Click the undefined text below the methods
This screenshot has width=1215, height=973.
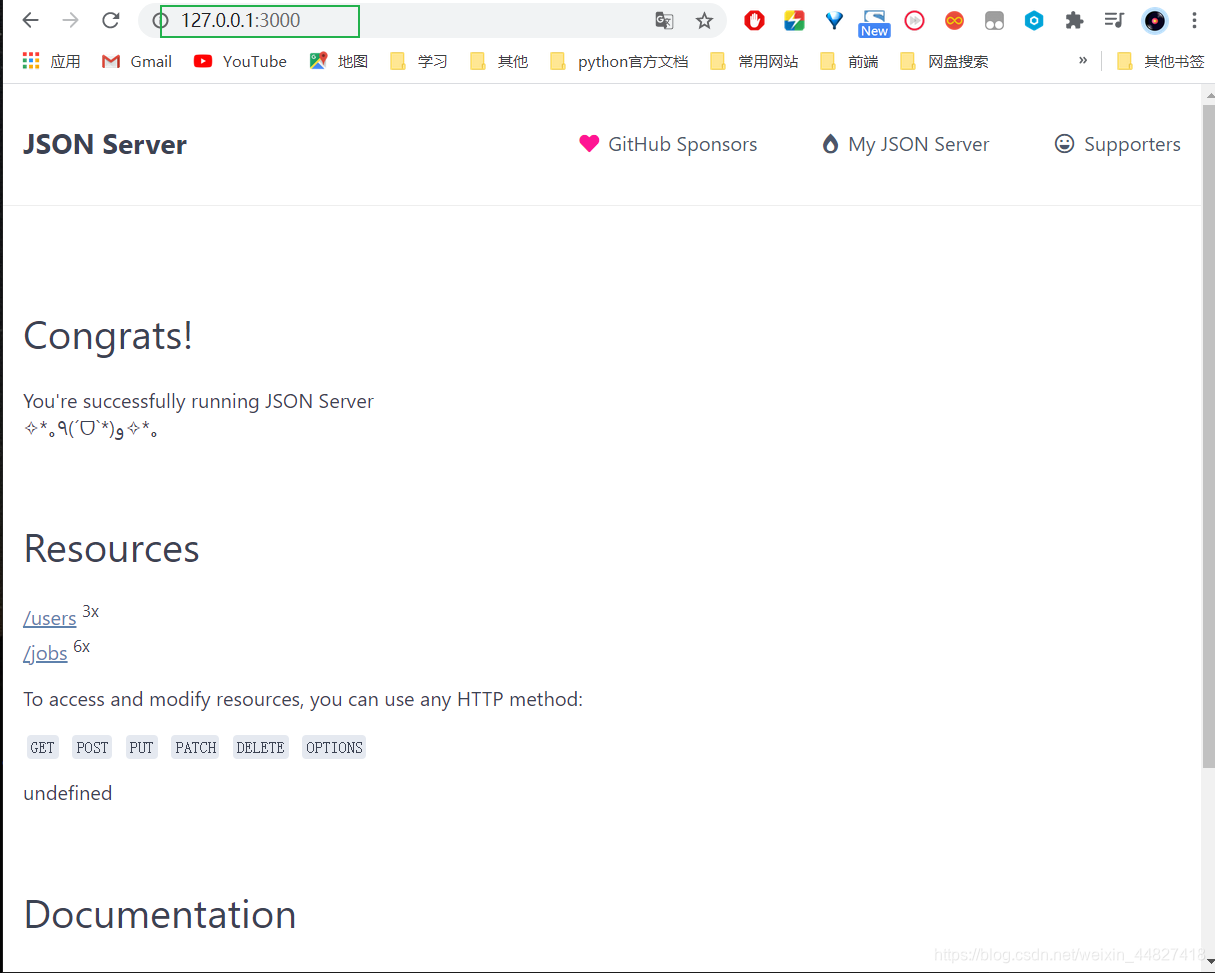tap(68, 793)
